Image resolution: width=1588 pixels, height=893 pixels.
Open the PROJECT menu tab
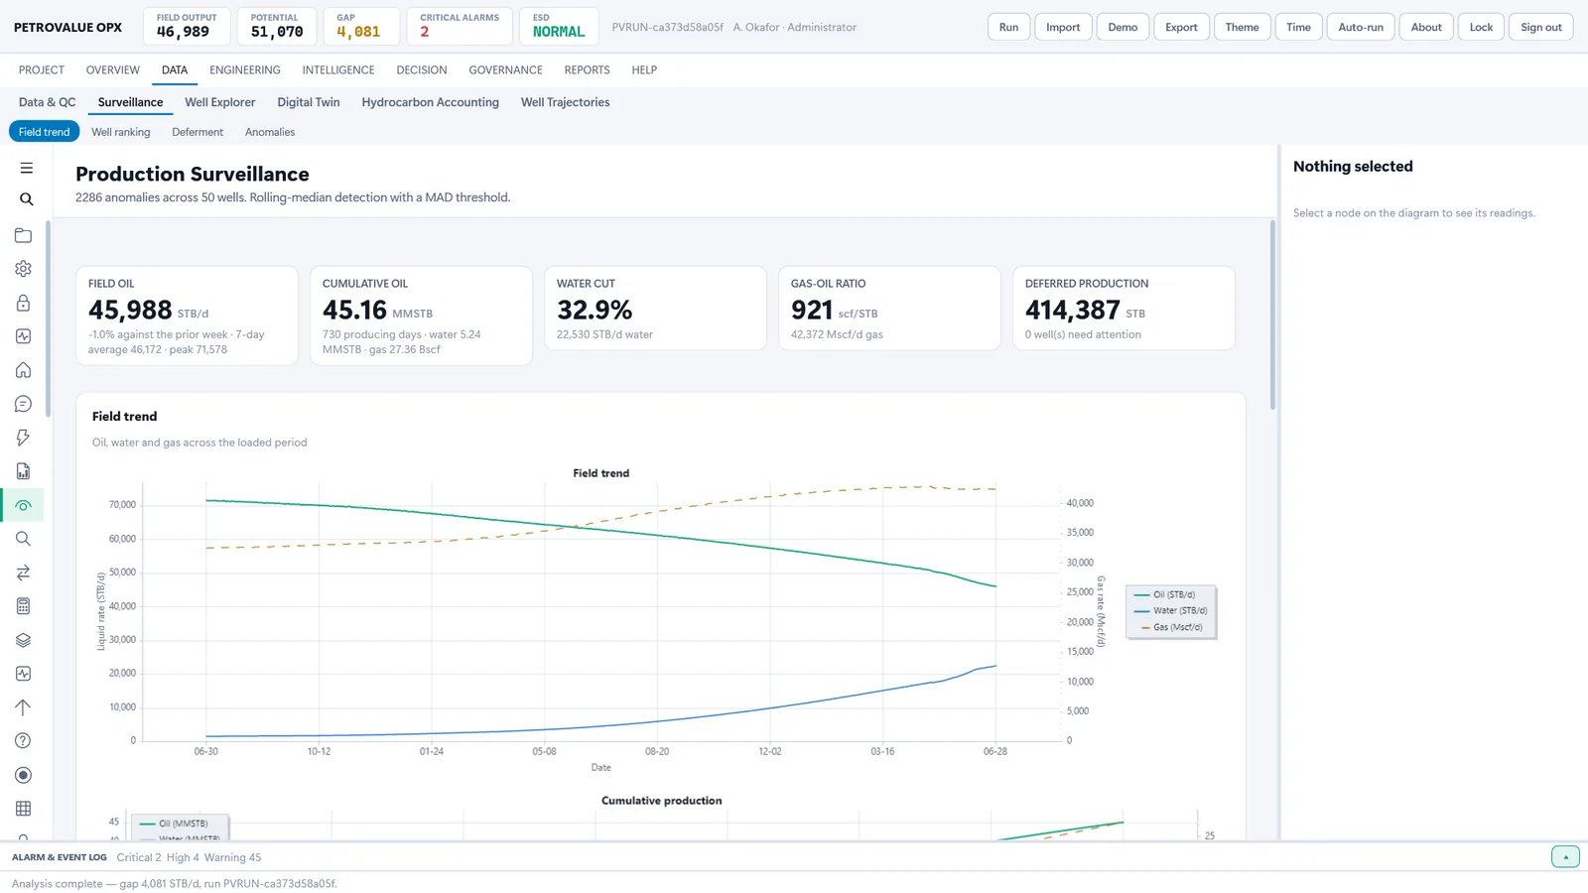42,70
